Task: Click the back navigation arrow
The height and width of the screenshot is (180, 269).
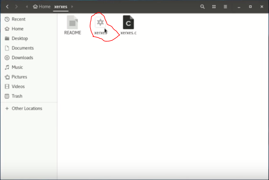Action: click(7, 7)
